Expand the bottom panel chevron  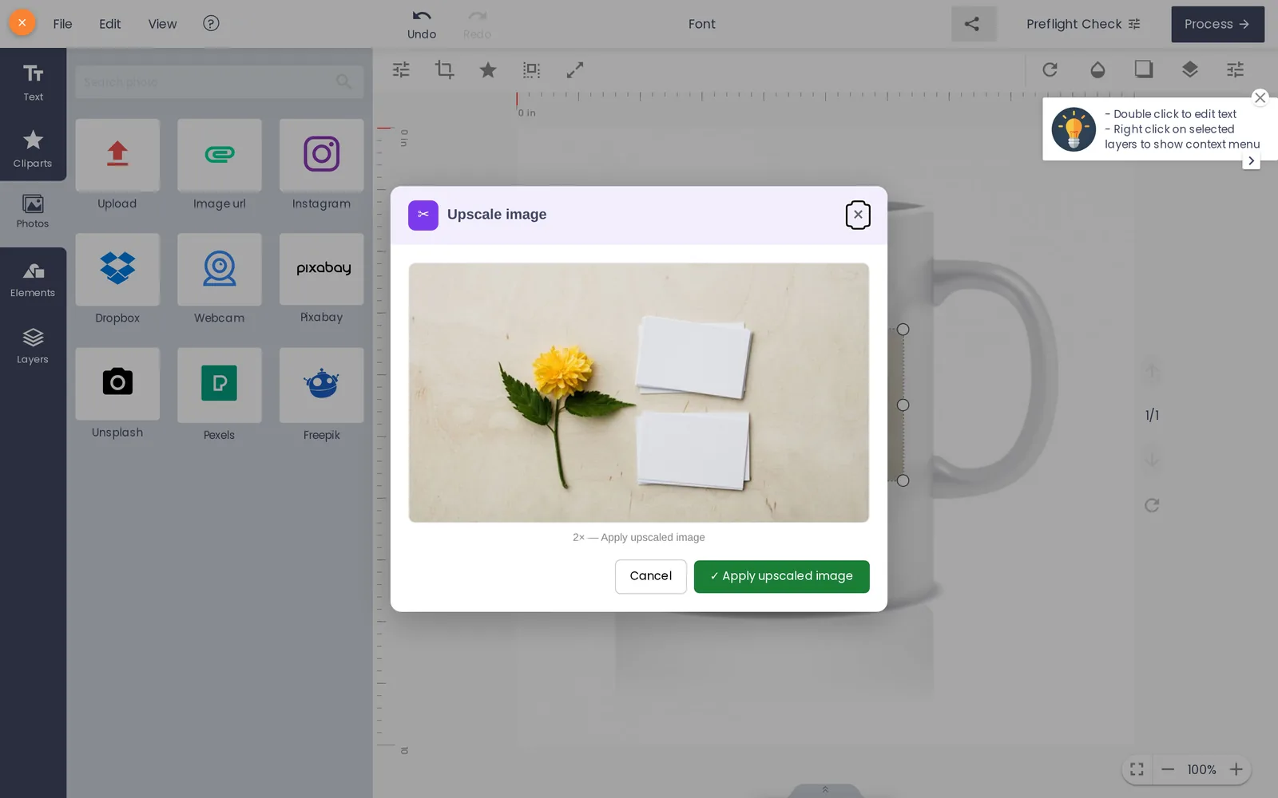[x=825, y=790]
